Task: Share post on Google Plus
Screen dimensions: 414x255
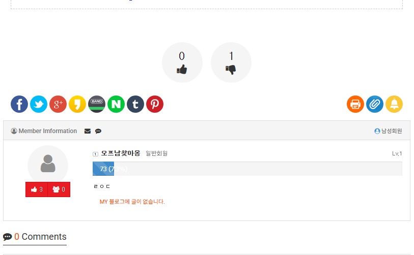Action: tap(58, 104)
